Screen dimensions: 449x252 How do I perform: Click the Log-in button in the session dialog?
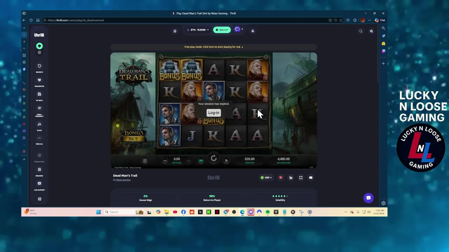tap(214, 113)
